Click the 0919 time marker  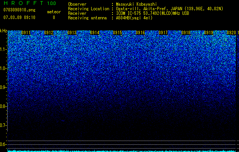coord(209,33)
